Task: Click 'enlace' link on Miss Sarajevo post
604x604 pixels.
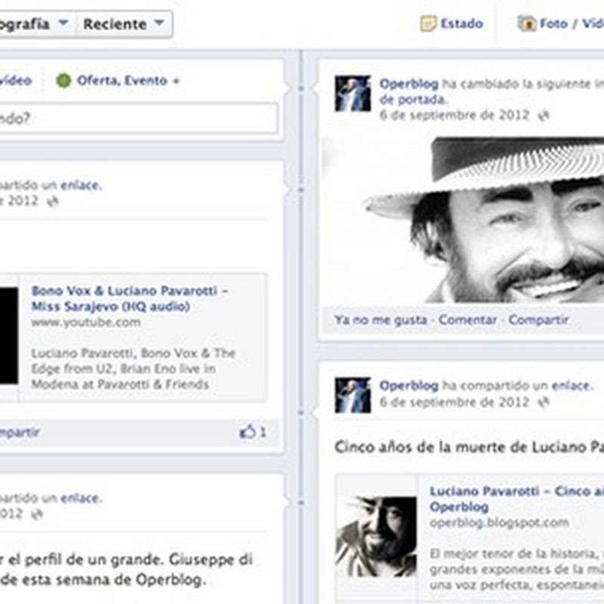Action: tap(82, 185)
